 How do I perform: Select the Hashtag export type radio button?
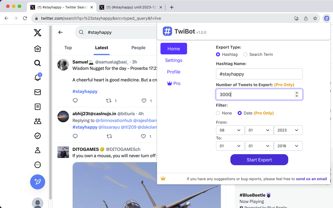click(x=218, y=54)
